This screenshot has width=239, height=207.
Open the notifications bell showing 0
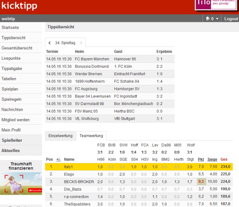point(208,19)
